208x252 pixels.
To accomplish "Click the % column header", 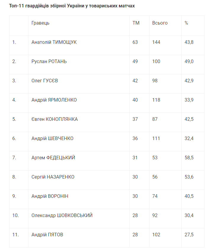I will (x=186, y=23).
